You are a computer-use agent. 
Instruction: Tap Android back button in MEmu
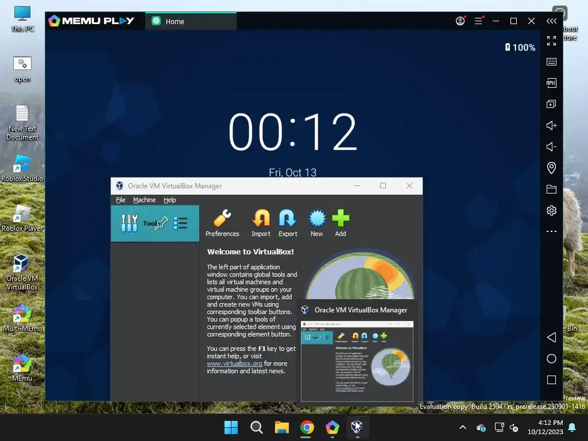coord(551,338)
